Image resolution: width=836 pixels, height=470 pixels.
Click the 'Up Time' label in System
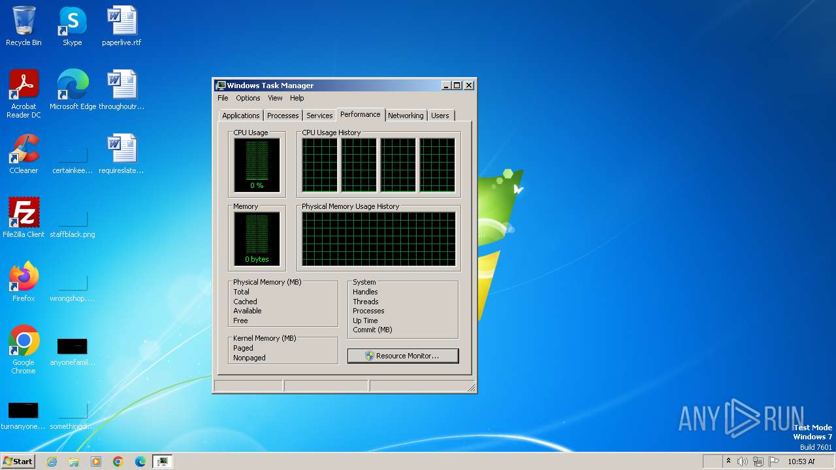pyautogui.click(x=365, y=321)
